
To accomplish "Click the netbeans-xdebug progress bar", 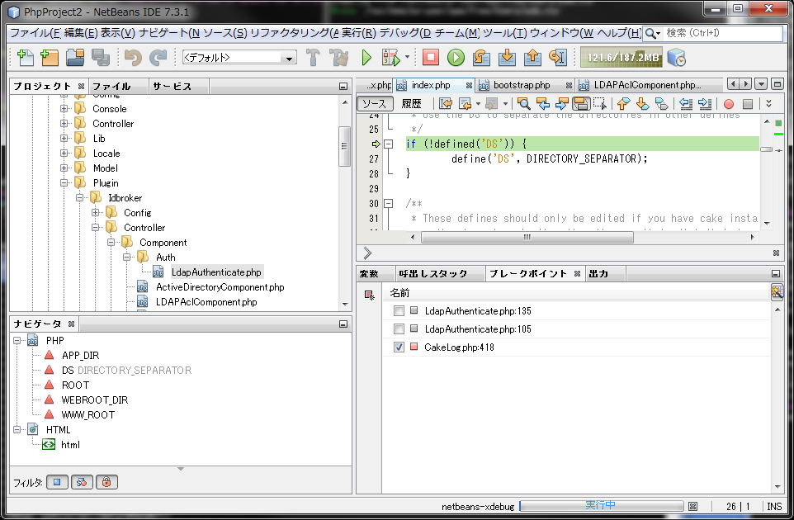I will [x=602, y=506].
